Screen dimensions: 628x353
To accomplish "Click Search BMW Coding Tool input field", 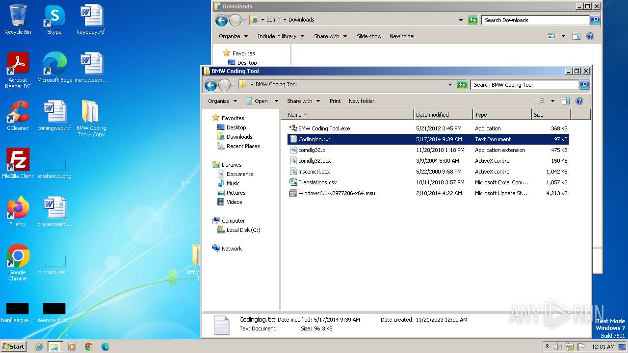I will point(524,85).
